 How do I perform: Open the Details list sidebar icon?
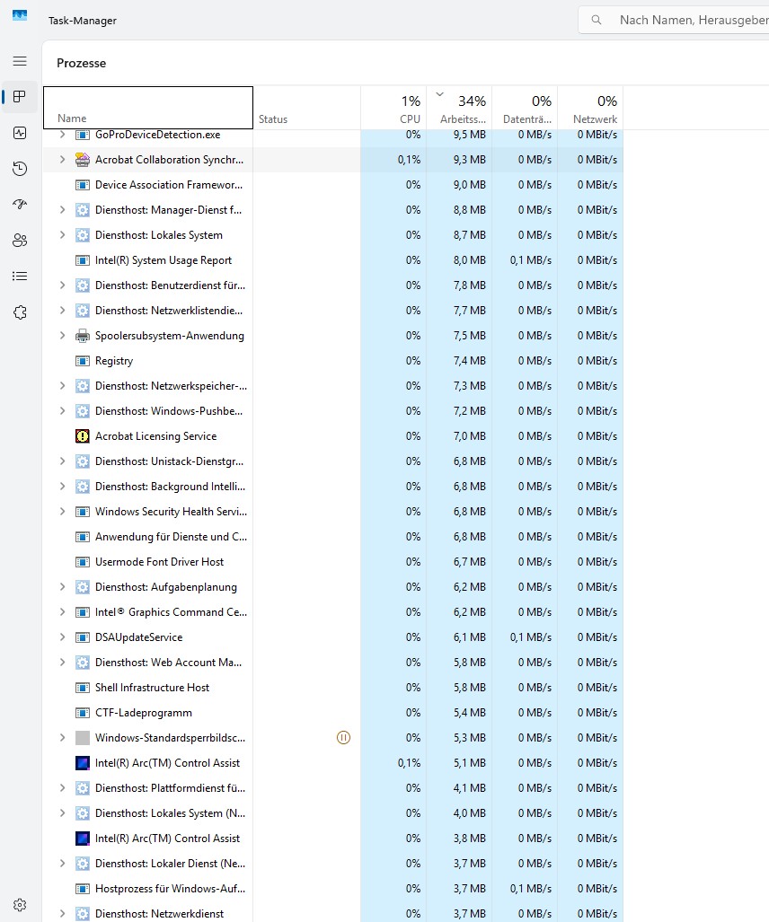point(20,277)
